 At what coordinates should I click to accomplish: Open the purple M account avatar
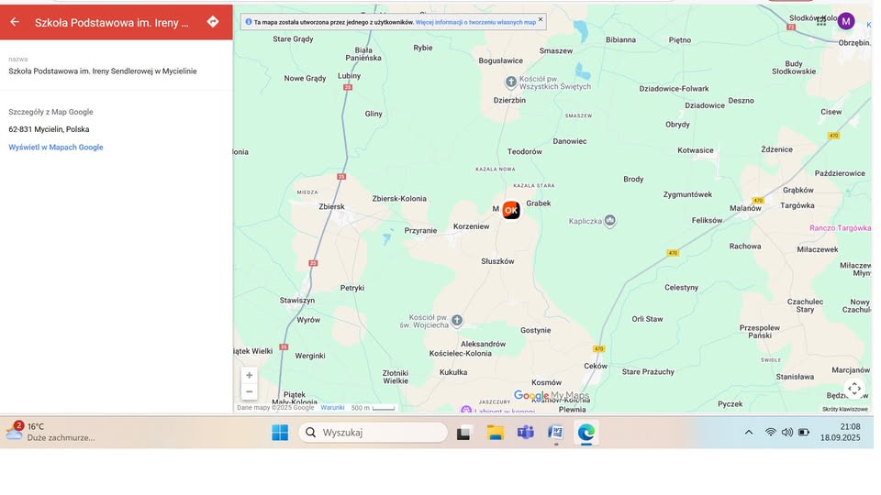coord(845,21)
